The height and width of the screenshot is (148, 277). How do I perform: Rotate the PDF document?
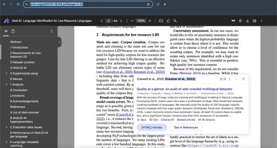pyautogui.click(x=168, y=21)
